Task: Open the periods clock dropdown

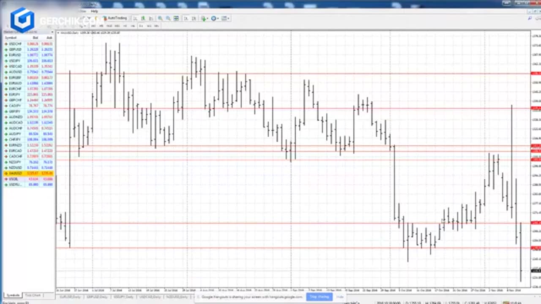Action: [x=215, y=18]
